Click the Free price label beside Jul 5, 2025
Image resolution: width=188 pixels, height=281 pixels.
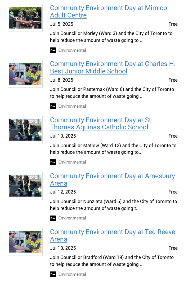[173, 24]
